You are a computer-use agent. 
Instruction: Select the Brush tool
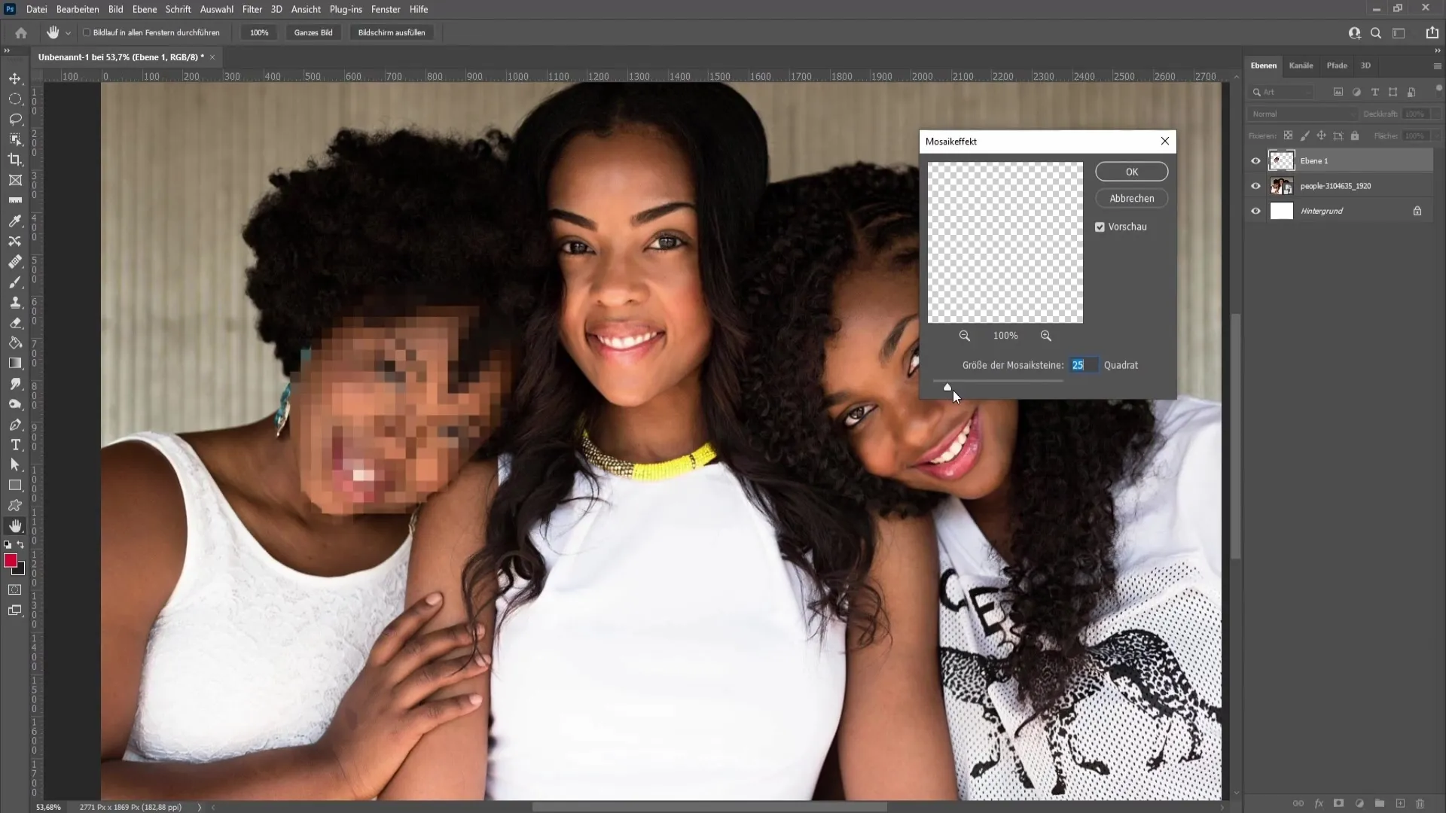(x=15, y=282)
